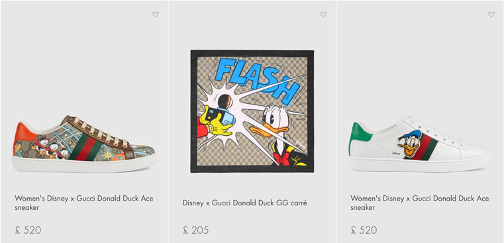Click the Donald Duck patch on white sneaker
This screenshot has height=243, width=504.
click(409, 143)
